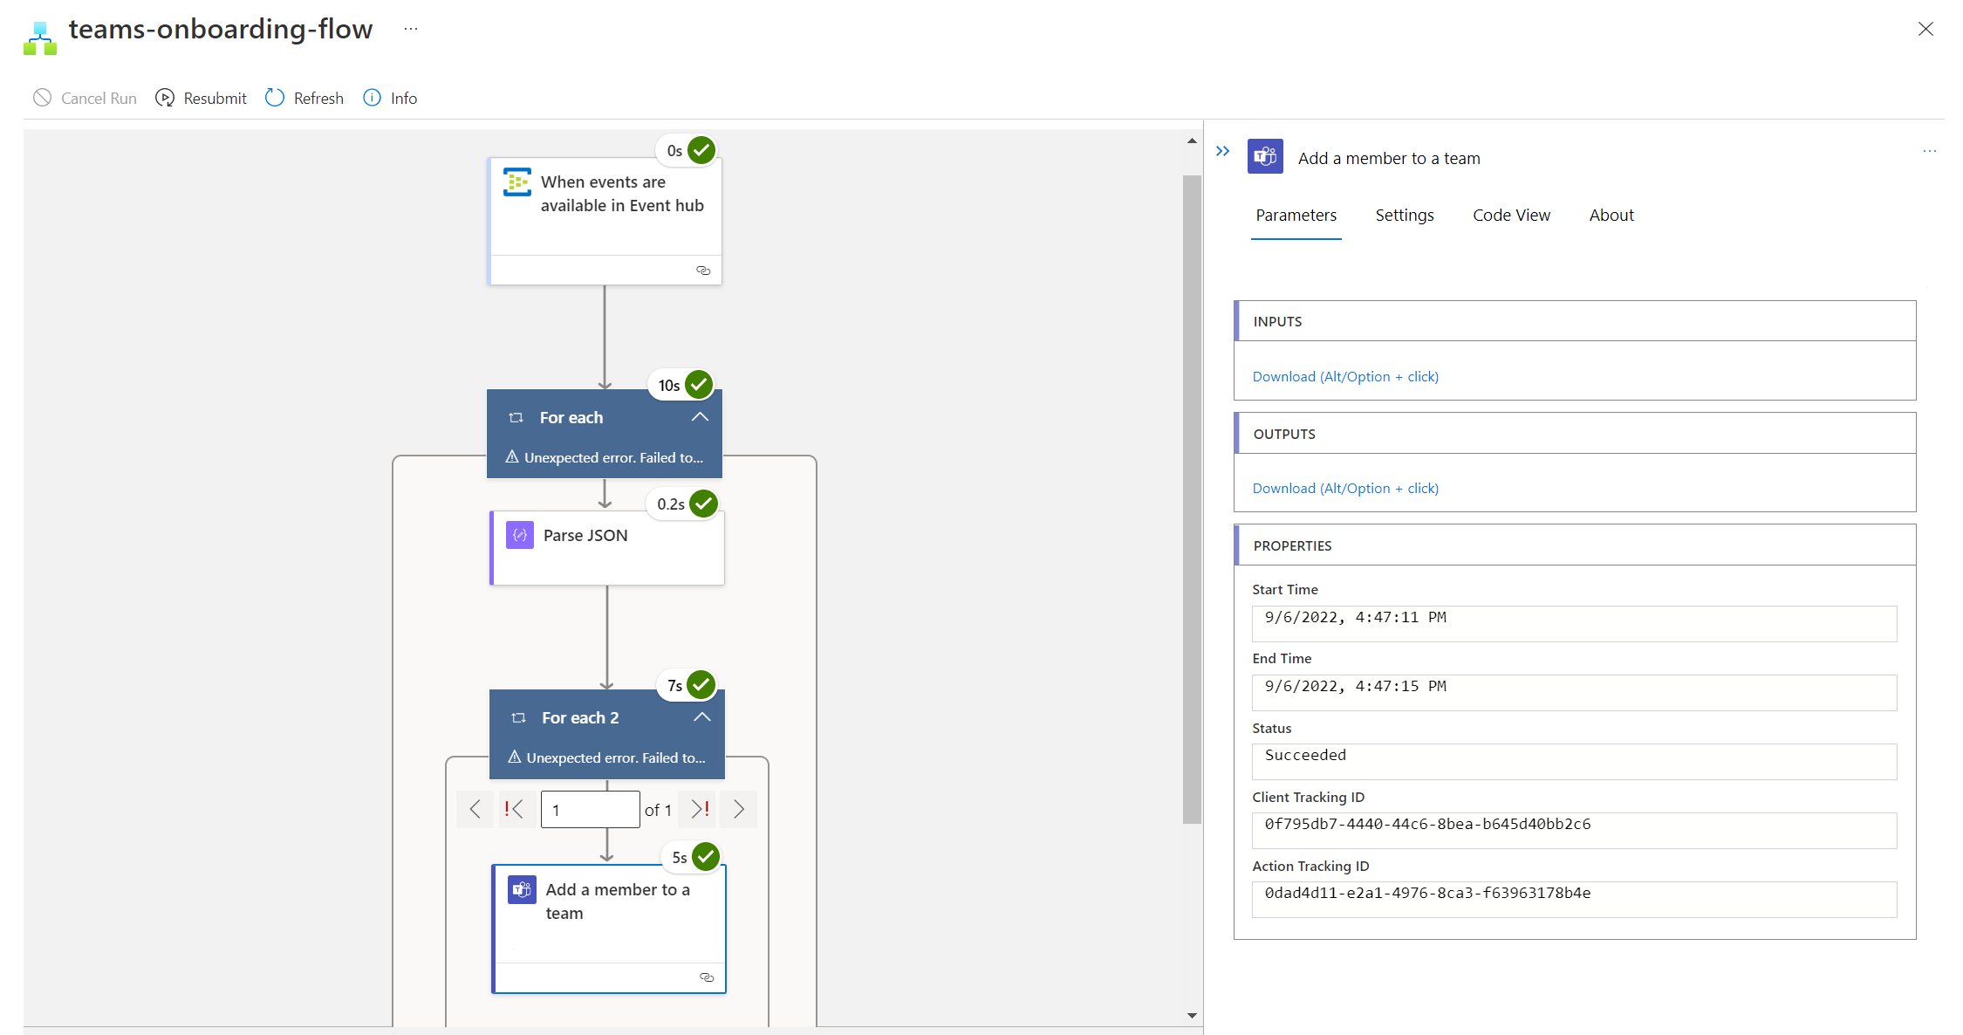Click the Parse JSON action icon

520,535
